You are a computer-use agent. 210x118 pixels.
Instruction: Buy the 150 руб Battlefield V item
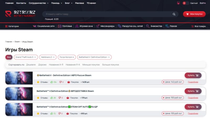point(193,91)
